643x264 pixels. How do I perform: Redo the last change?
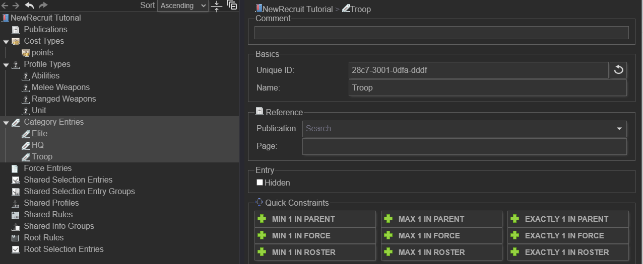43,6
